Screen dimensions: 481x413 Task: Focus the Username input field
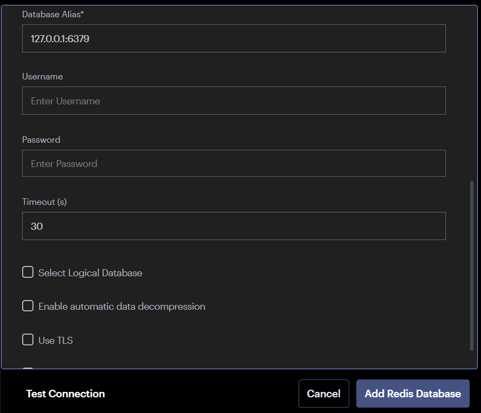234,101
